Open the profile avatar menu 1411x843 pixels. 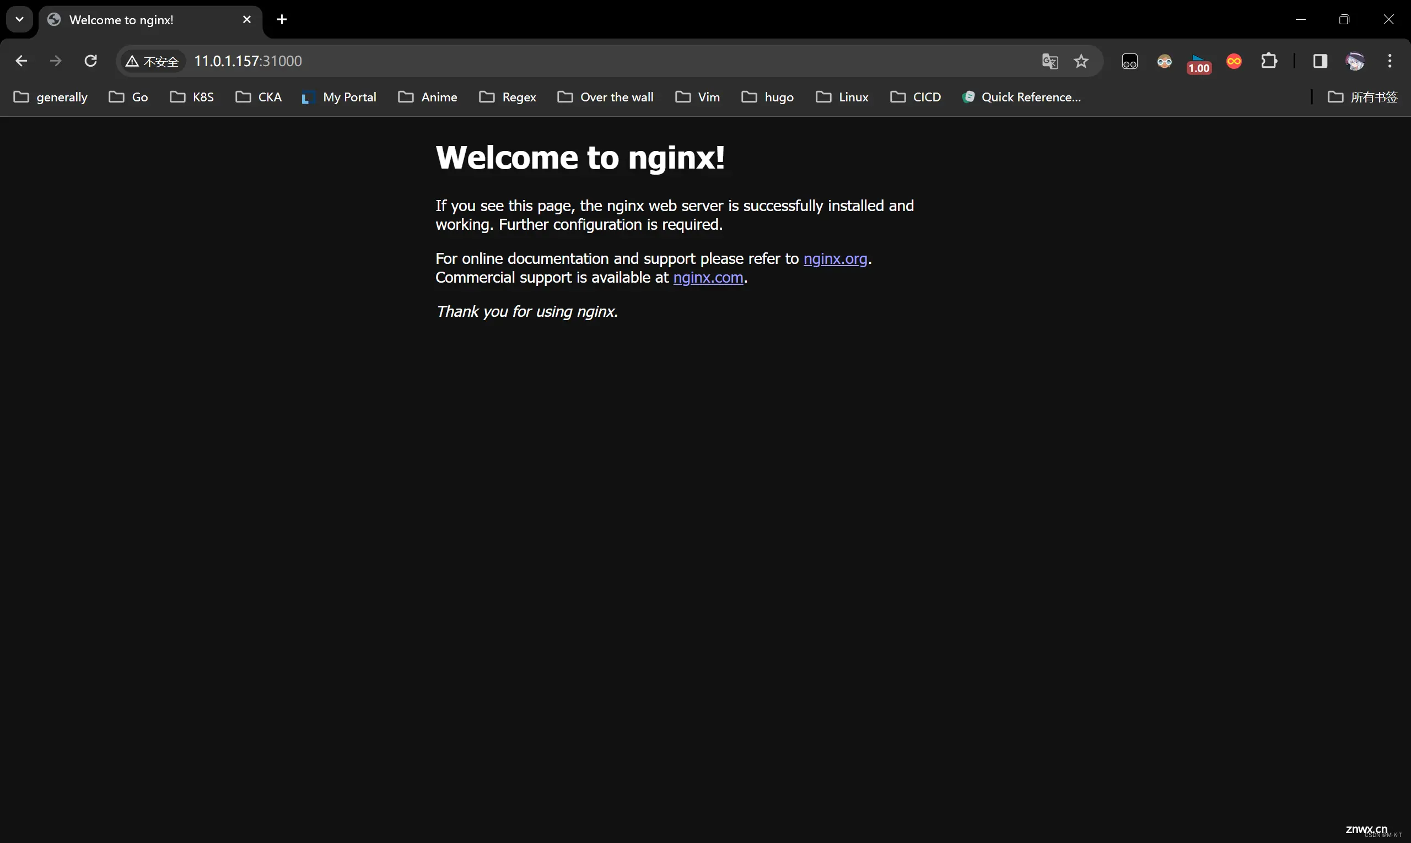[x=1355, y=61]
